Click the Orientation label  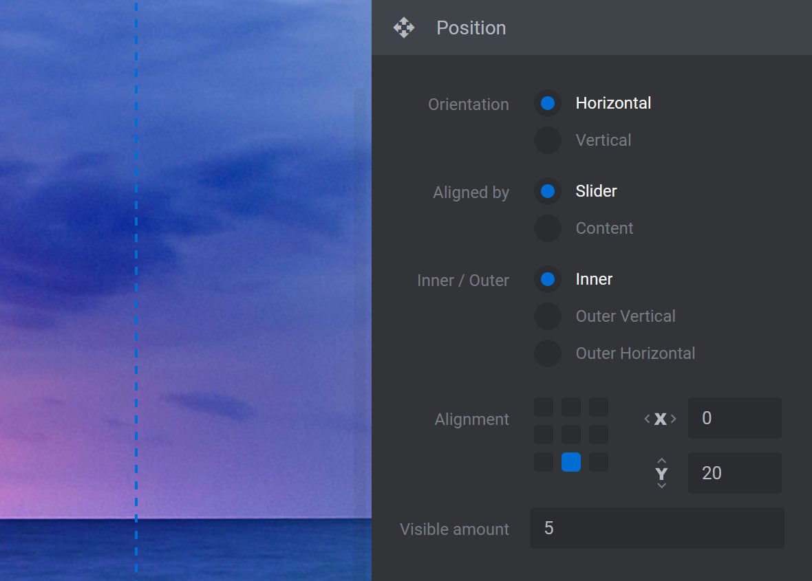tap(468, 105)
